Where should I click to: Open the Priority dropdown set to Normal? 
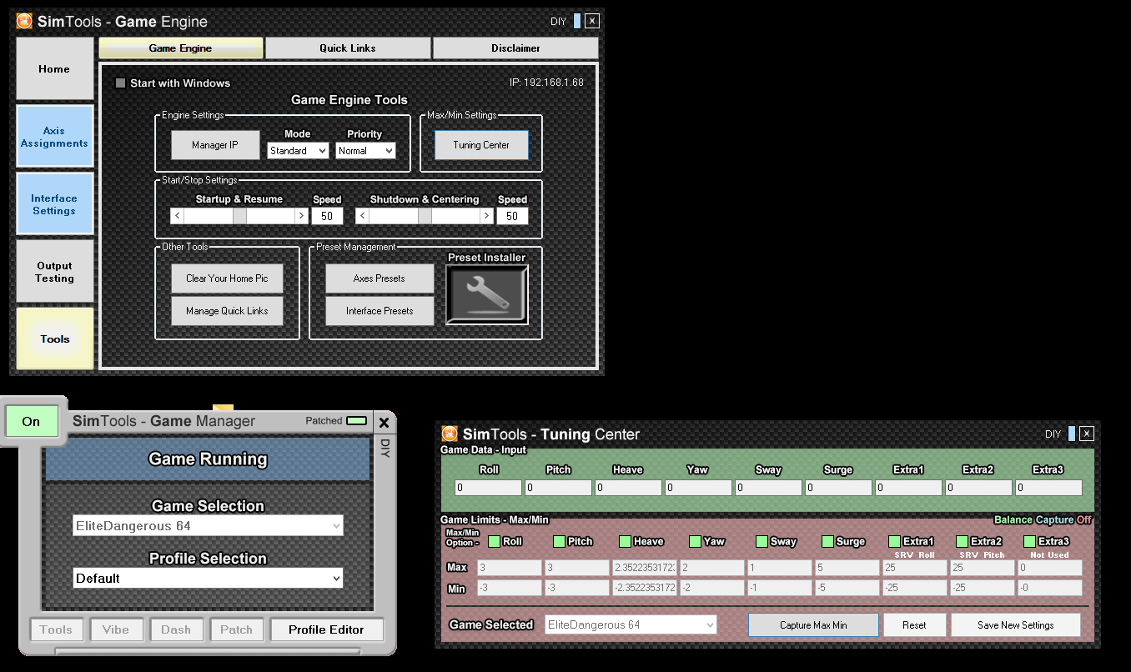coord(365,151)
